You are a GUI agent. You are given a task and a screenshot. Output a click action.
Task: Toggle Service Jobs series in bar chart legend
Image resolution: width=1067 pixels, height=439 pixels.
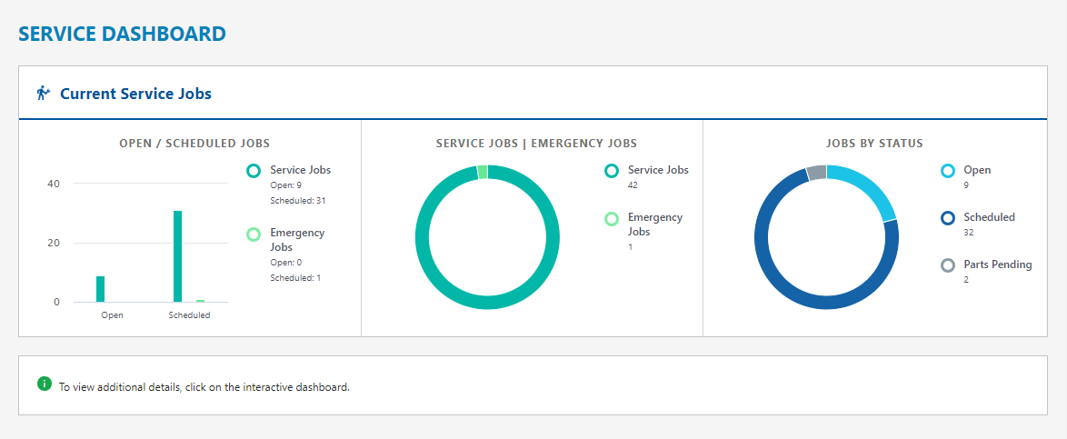click(254, 170)
